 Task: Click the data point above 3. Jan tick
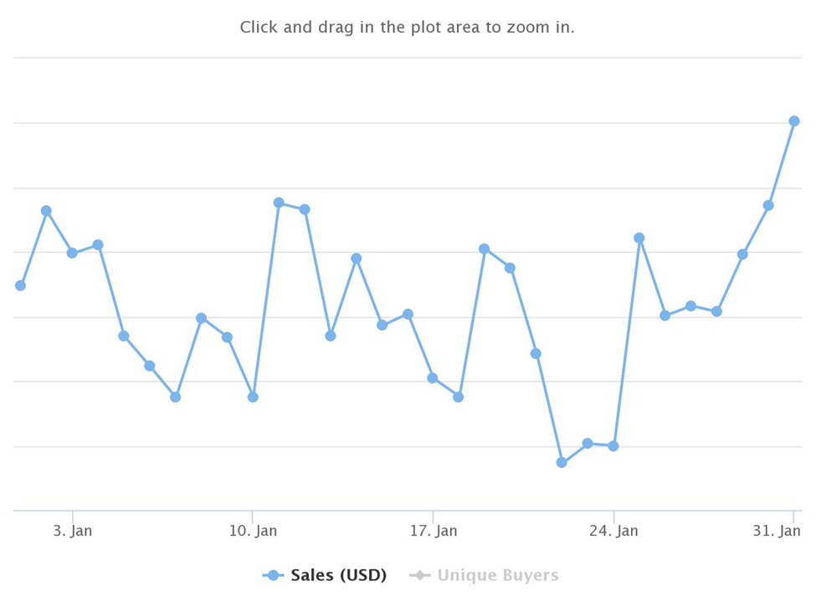(x=72, y=253)
